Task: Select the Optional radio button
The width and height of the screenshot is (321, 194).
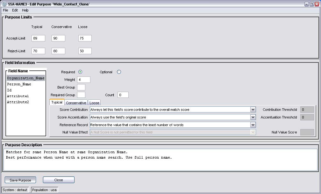Action: click(119, 72)
